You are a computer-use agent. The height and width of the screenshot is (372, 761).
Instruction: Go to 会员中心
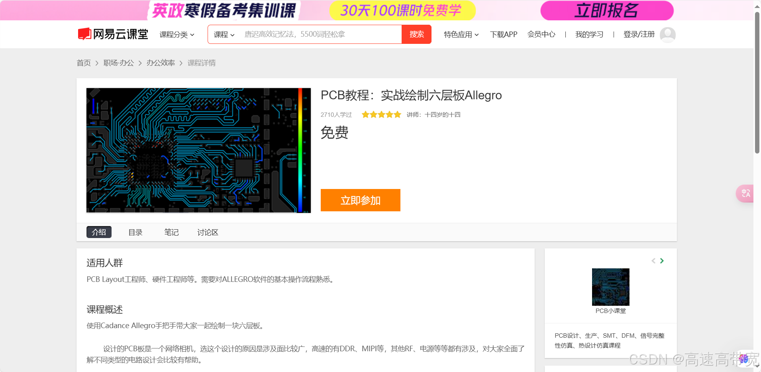click(541, 35)
